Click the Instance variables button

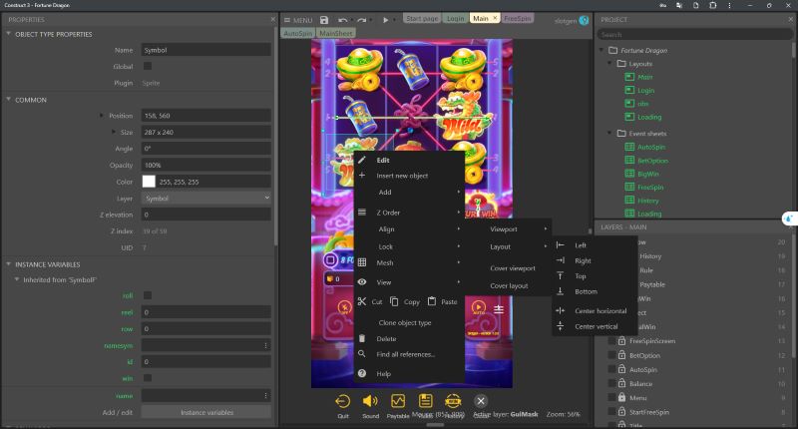[206, 412]
